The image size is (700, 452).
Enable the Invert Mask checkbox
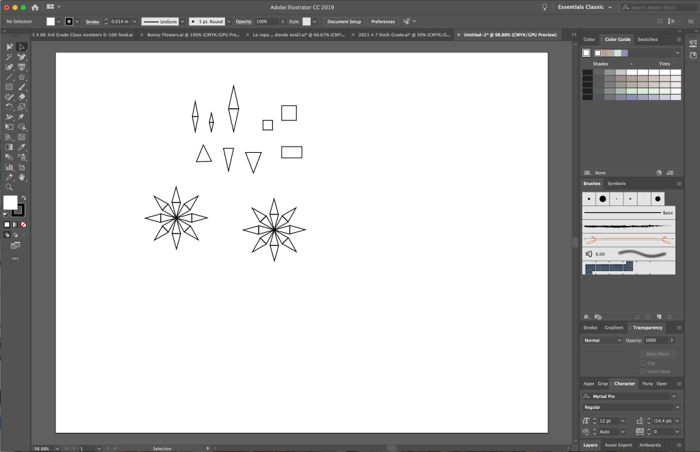pyautogui.click(x=643, y=371)
